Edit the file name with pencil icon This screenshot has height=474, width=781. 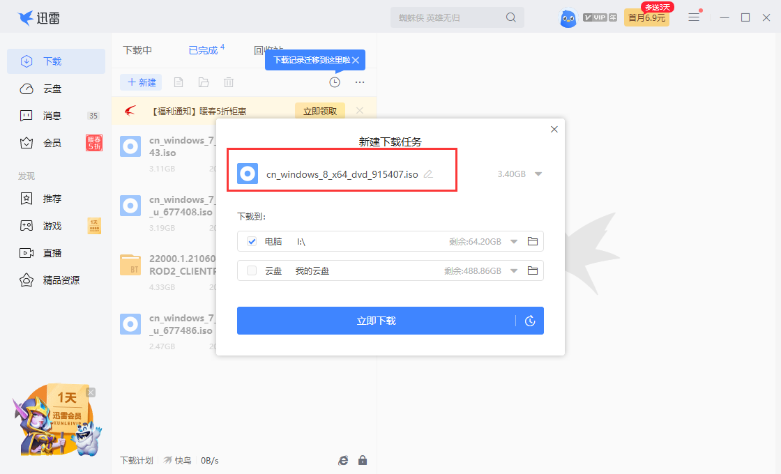point(428,174)
